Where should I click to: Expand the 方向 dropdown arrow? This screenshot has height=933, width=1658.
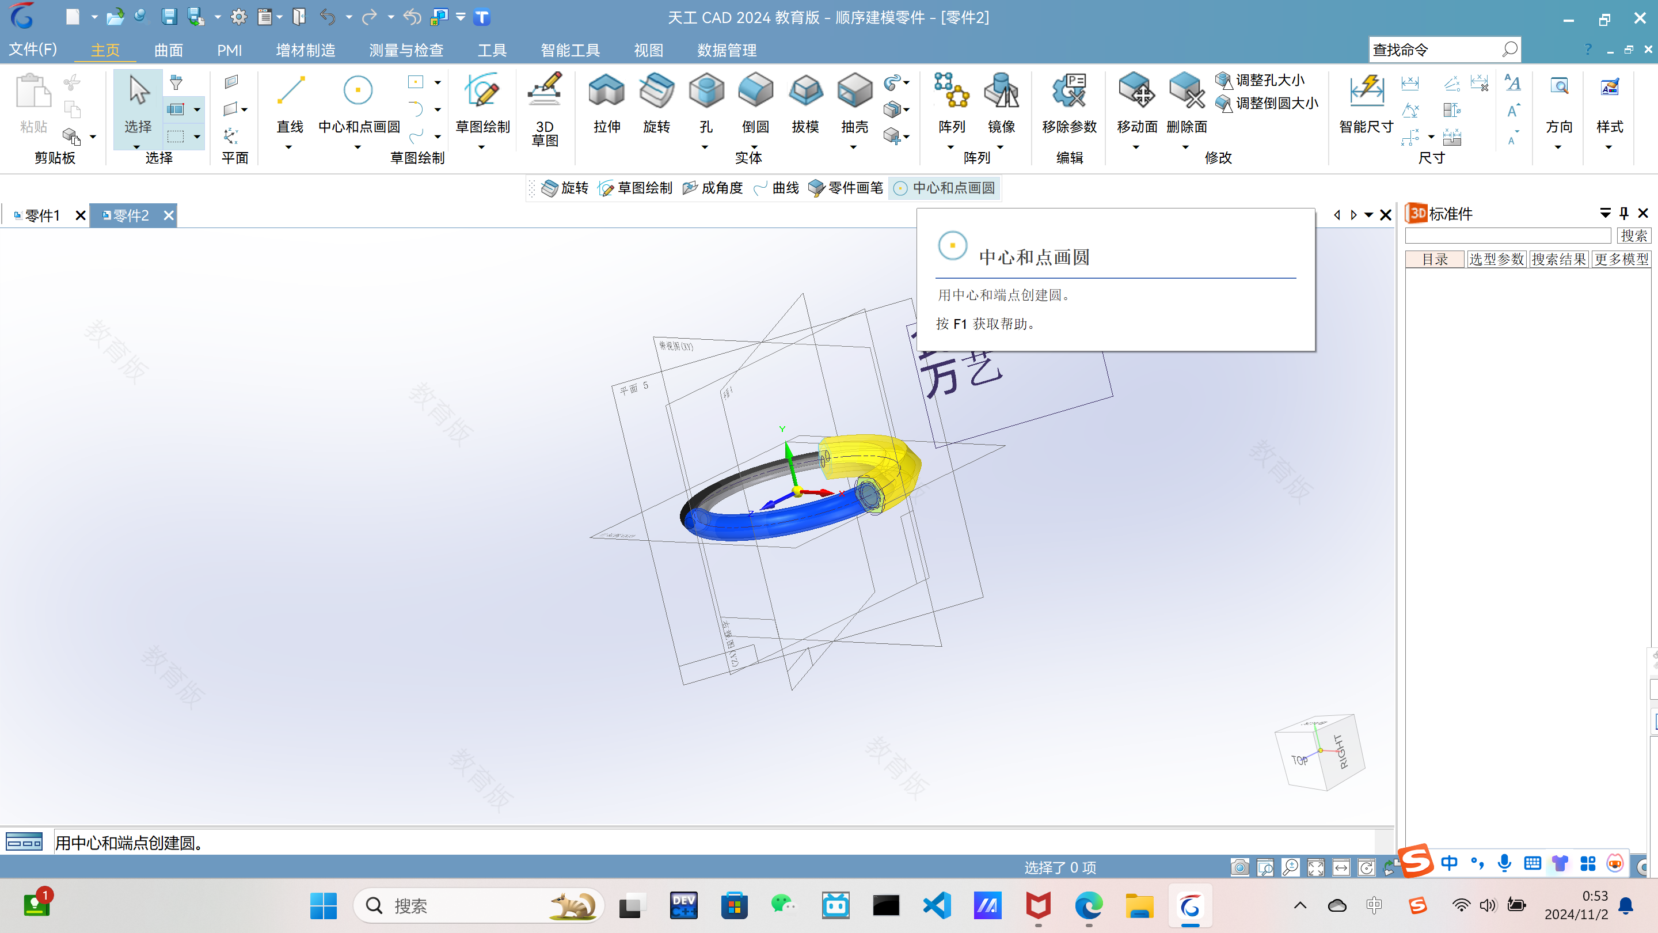[x=1558, y=147]
